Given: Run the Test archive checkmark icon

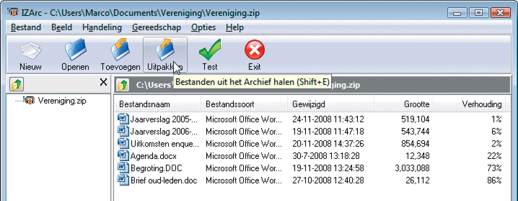Looking at the screenshot, I should (x=210, y=52).
